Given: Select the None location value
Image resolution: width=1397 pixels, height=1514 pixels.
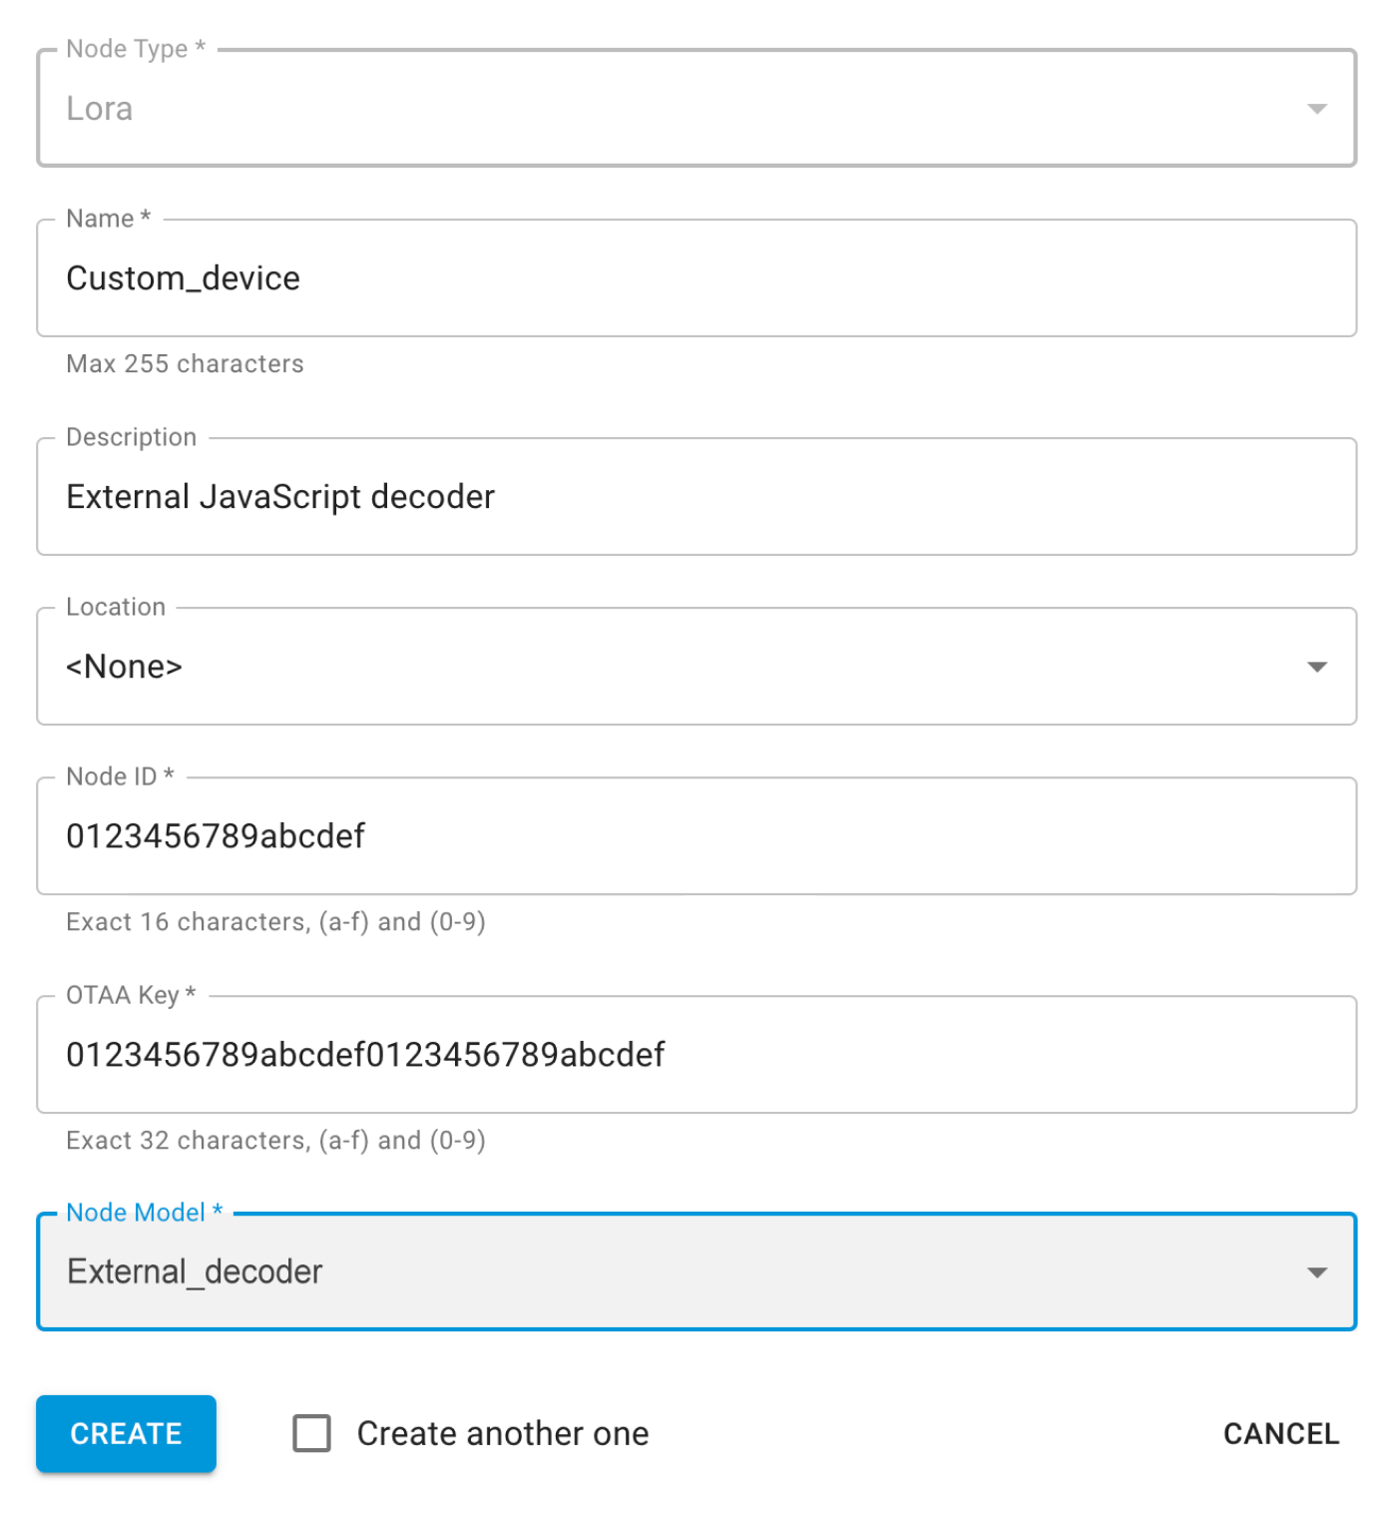Looking at the screenshot, I should [x=125, y=667].
